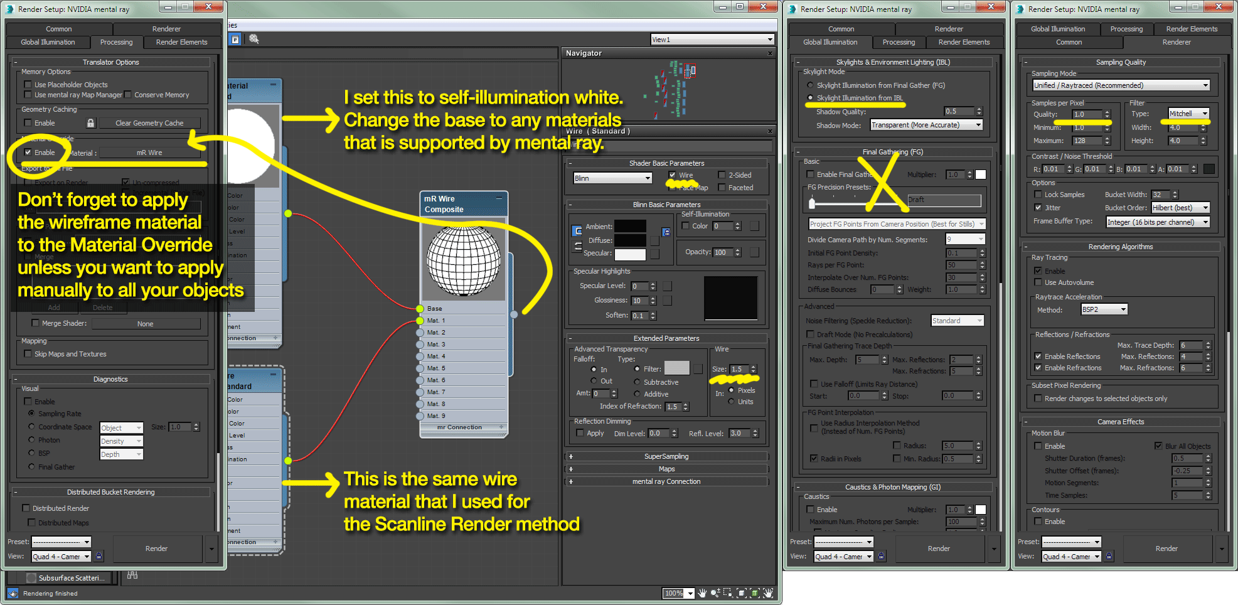1238x605 pixels.
Task: Click the binoculars search icon below render dialog
Action: [132, 575]
